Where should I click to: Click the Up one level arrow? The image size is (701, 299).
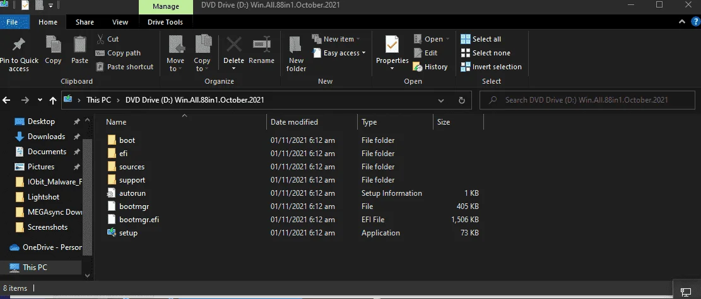(x=53, y=101)
